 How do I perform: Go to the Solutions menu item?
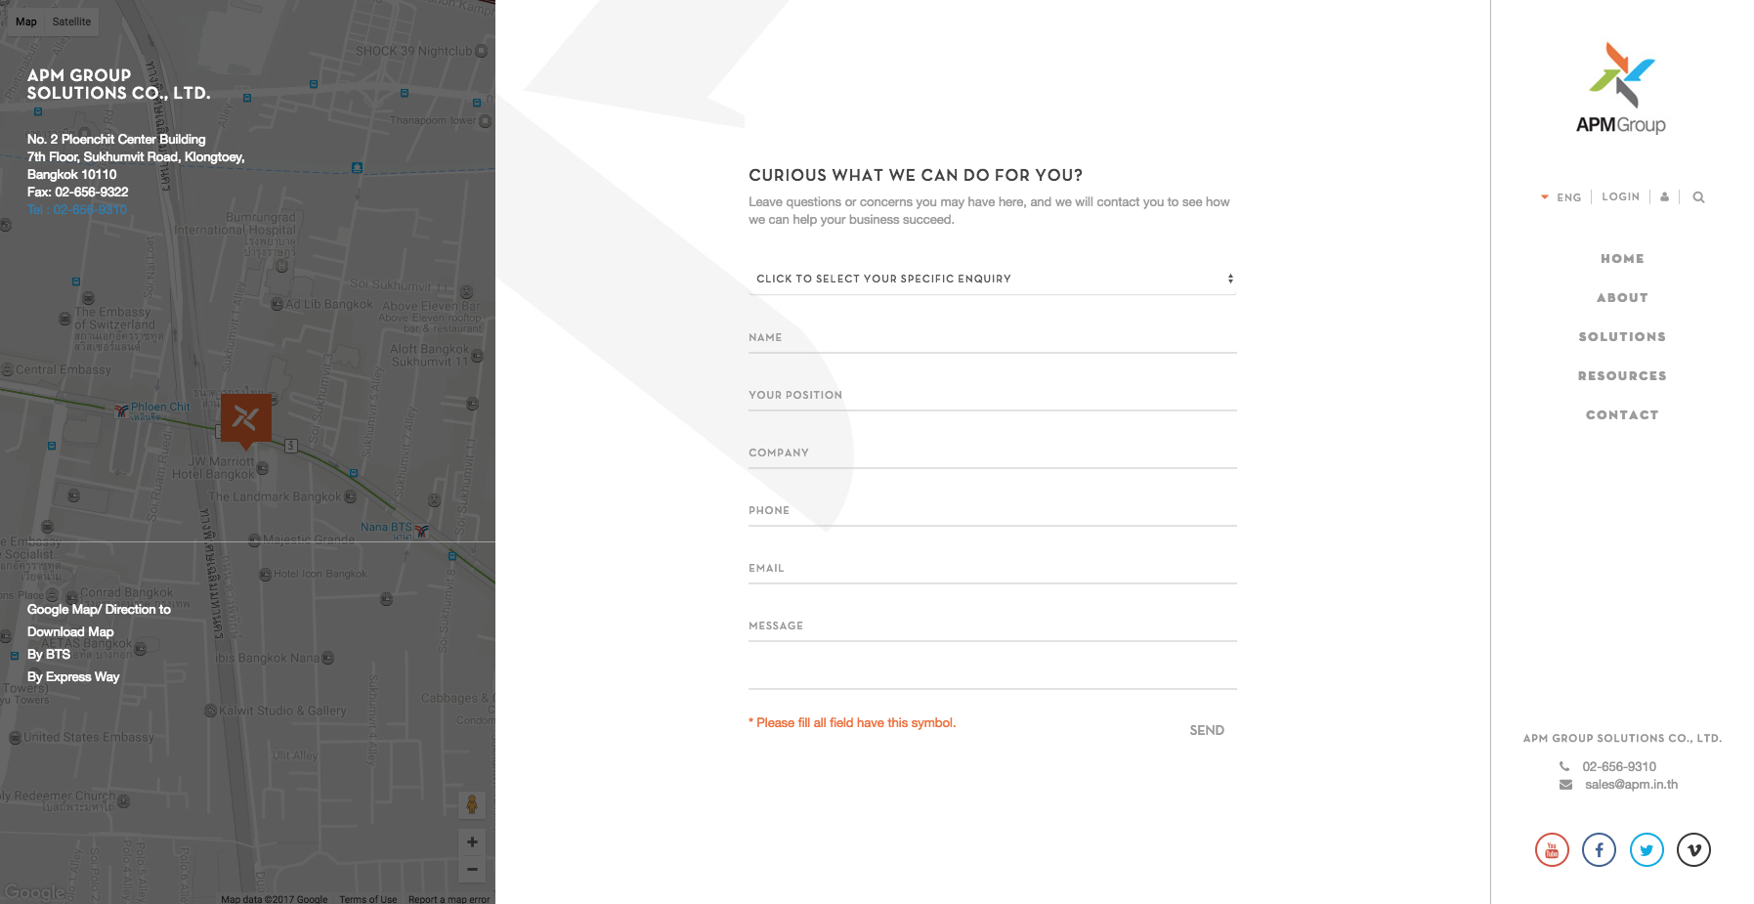(1622, 337)
